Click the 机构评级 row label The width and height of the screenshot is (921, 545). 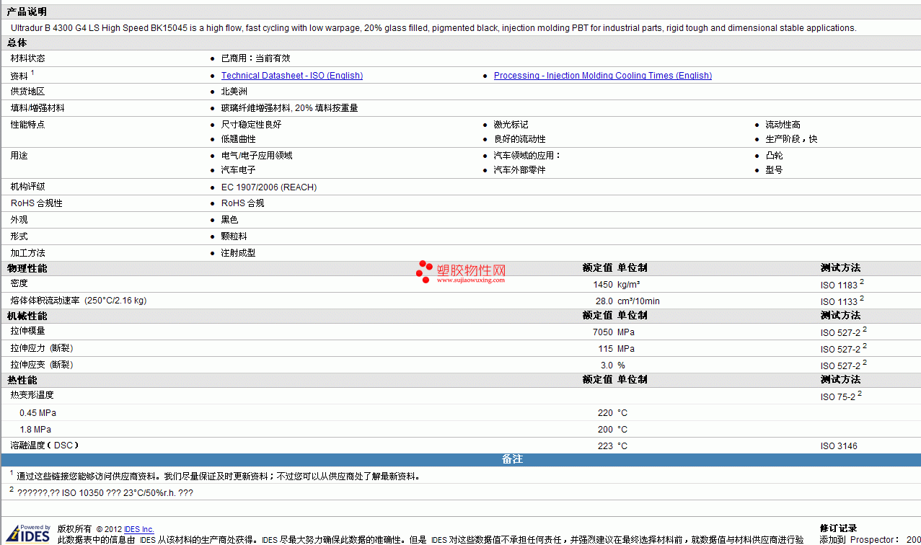tap(27, 187)
